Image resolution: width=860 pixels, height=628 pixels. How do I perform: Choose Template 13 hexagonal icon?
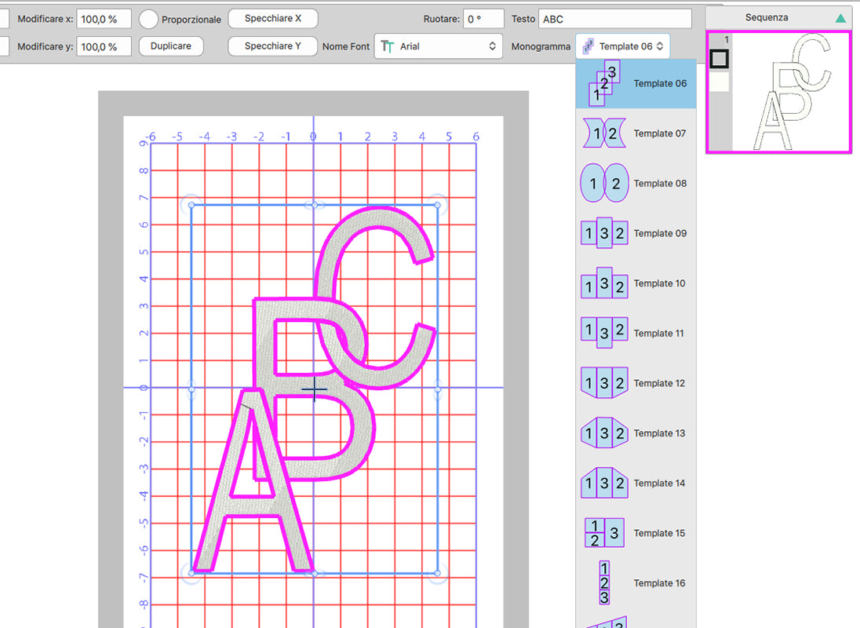[x=603, y=433]
